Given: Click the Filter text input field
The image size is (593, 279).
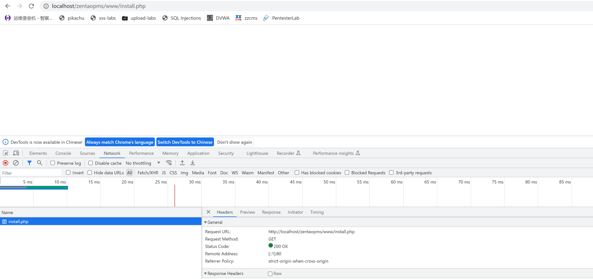Looking at the screenshot, I should (31, 173).
